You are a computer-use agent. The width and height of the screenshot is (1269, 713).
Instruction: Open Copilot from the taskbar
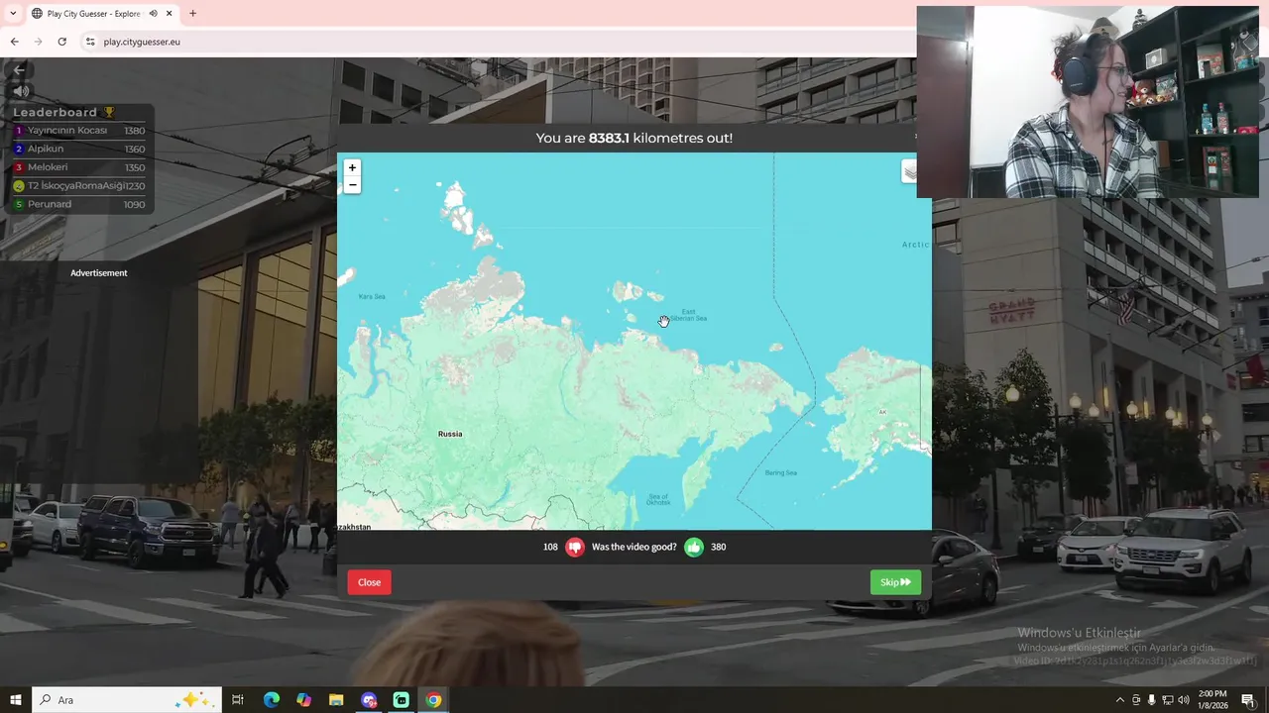coord(303,700)
